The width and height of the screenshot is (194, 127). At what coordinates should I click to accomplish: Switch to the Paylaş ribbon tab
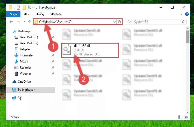click(40, 14)
